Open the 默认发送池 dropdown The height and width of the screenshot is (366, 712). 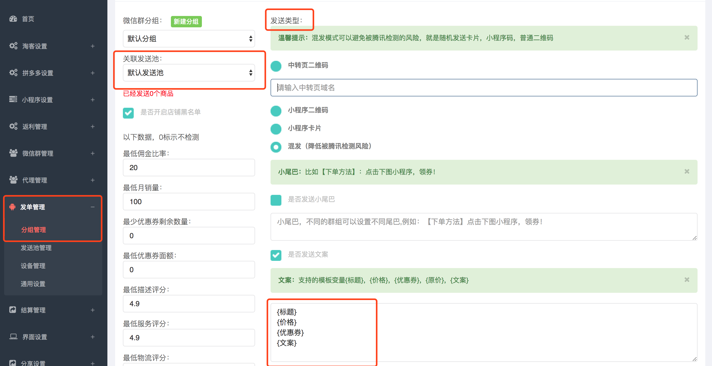pyautogui.click(x=188, y=73)
